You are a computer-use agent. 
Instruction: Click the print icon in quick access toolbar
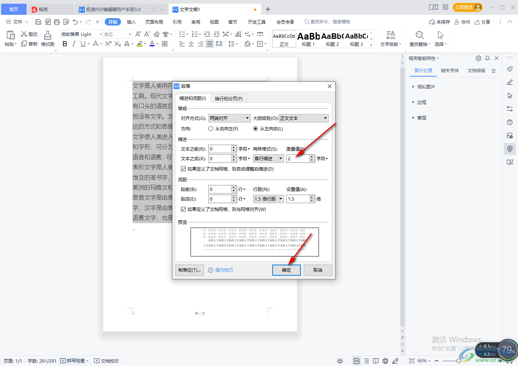pyautogui.click(x=57, y=22)
